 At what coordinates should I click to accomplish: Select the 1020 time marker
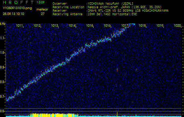pyautogui.click(x=177, y=26)
